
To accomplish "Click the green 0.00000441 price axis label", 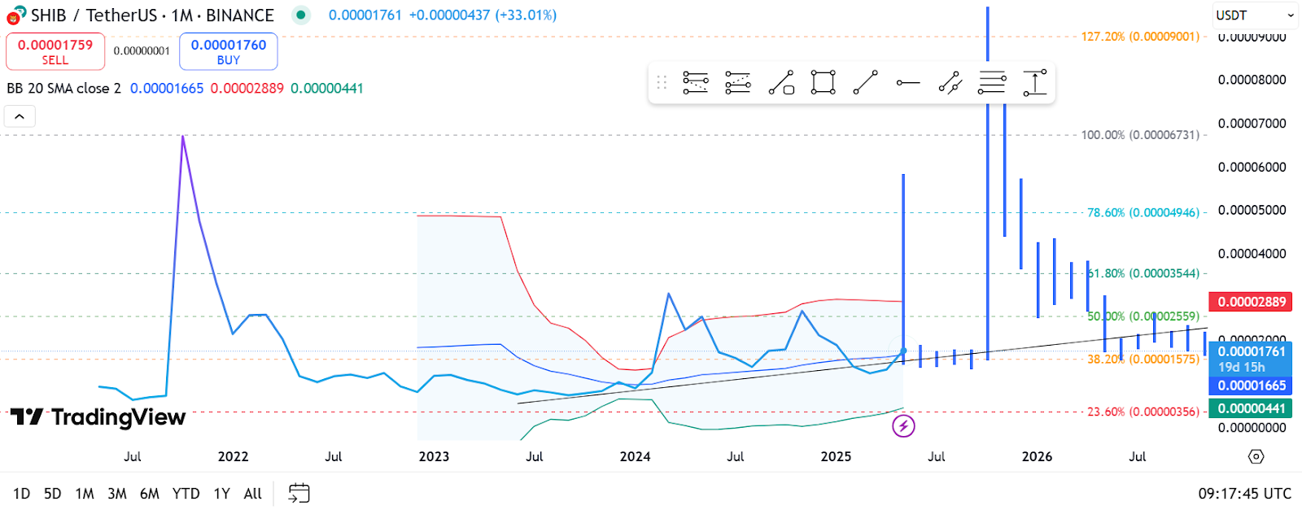I will pos(1252,408).
